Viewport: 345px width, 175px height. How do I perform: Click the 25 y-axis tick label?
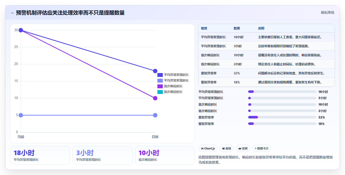point(16,47)
